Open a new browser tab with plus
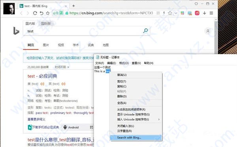Image resolution: width=237 pixels, height=147 pixels. click(x=73, y=6)
